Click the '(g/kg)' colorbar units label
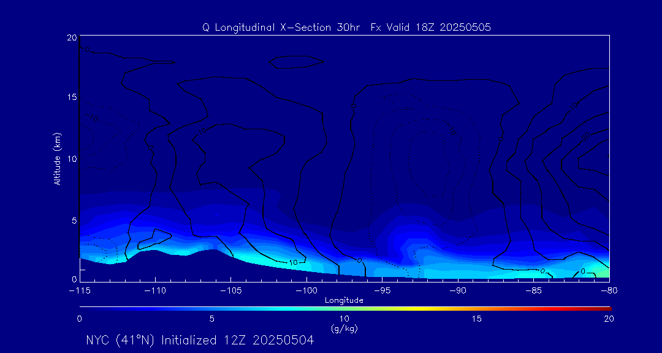The height and width of the screenshot is (353, 662). click(344, 328)
